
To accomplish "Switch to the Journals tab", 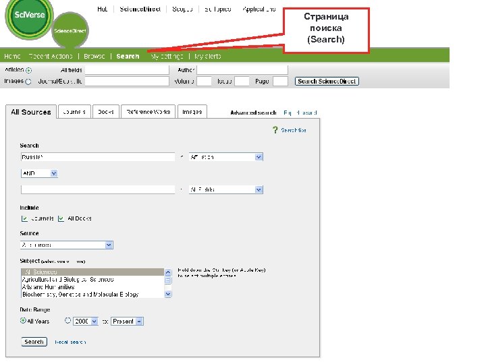I will point(74,112).
